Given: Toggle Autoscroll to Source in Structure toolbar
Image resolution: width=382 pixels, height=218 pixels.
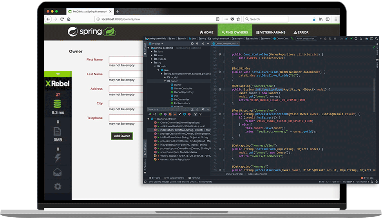Looking at the screenshot, I should click(x=196, y=114).
